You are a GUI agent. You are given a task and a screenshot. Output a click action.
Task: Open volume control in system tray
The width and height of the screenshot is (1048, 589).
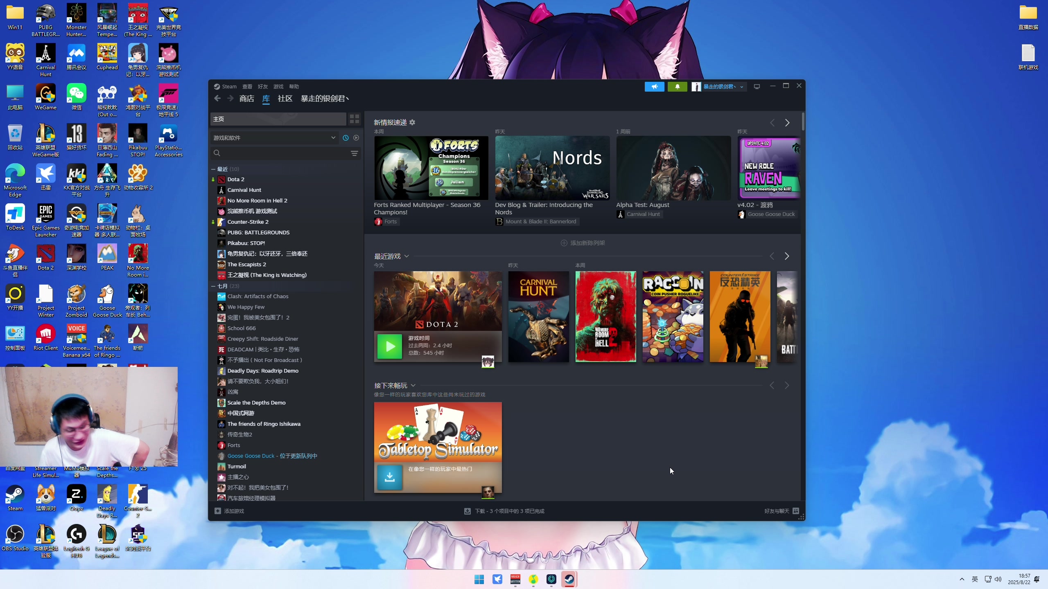(998, 579)
